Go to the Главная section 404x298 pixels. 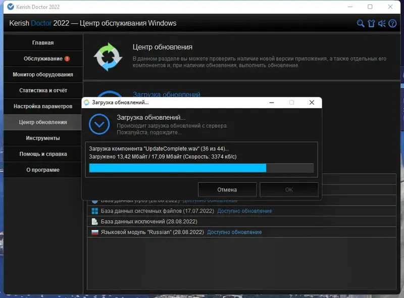click(43, 42)
